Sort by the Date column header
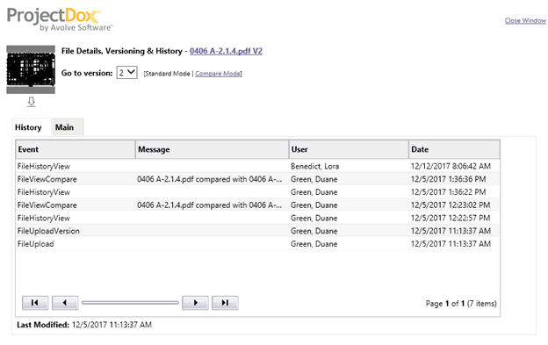This screenshot has height=345, width=548. point(454,149)
